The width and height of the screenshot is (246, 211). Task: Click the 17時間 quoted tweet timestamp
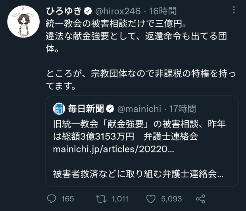coord(183,109)
